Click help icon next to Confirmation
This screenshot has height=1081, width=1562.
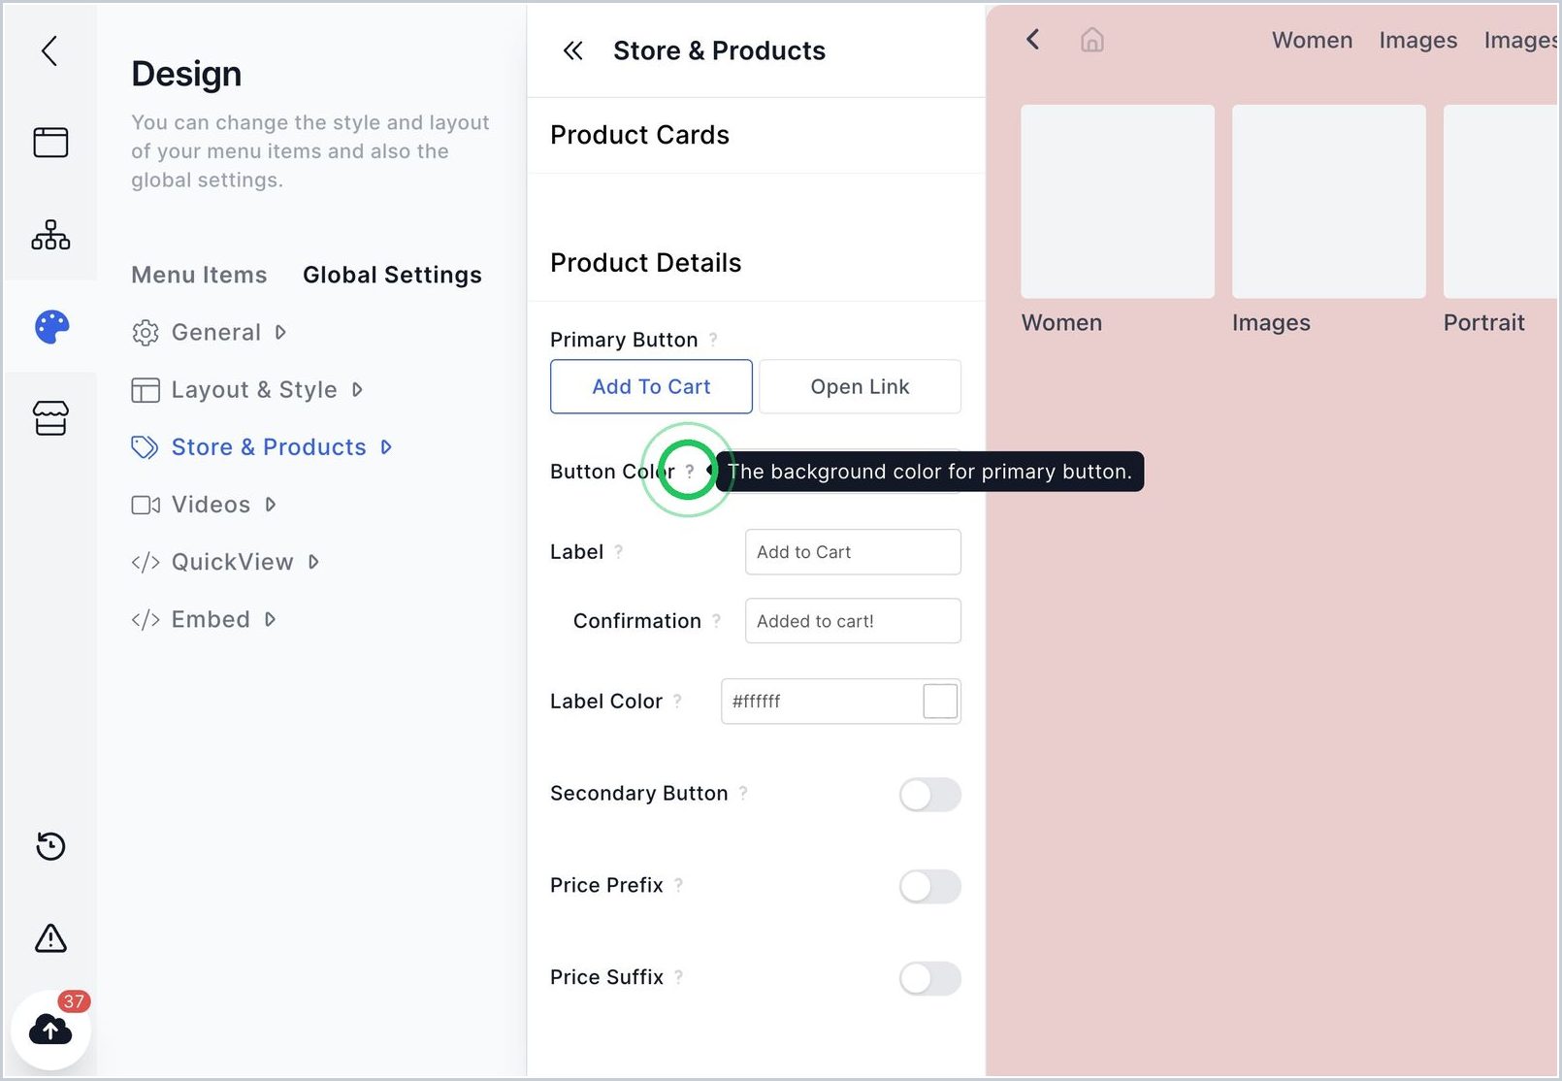(717, 620)
